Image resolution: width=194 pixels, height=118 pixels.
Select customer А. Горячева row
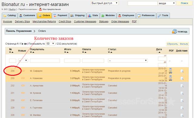(97, 108)
